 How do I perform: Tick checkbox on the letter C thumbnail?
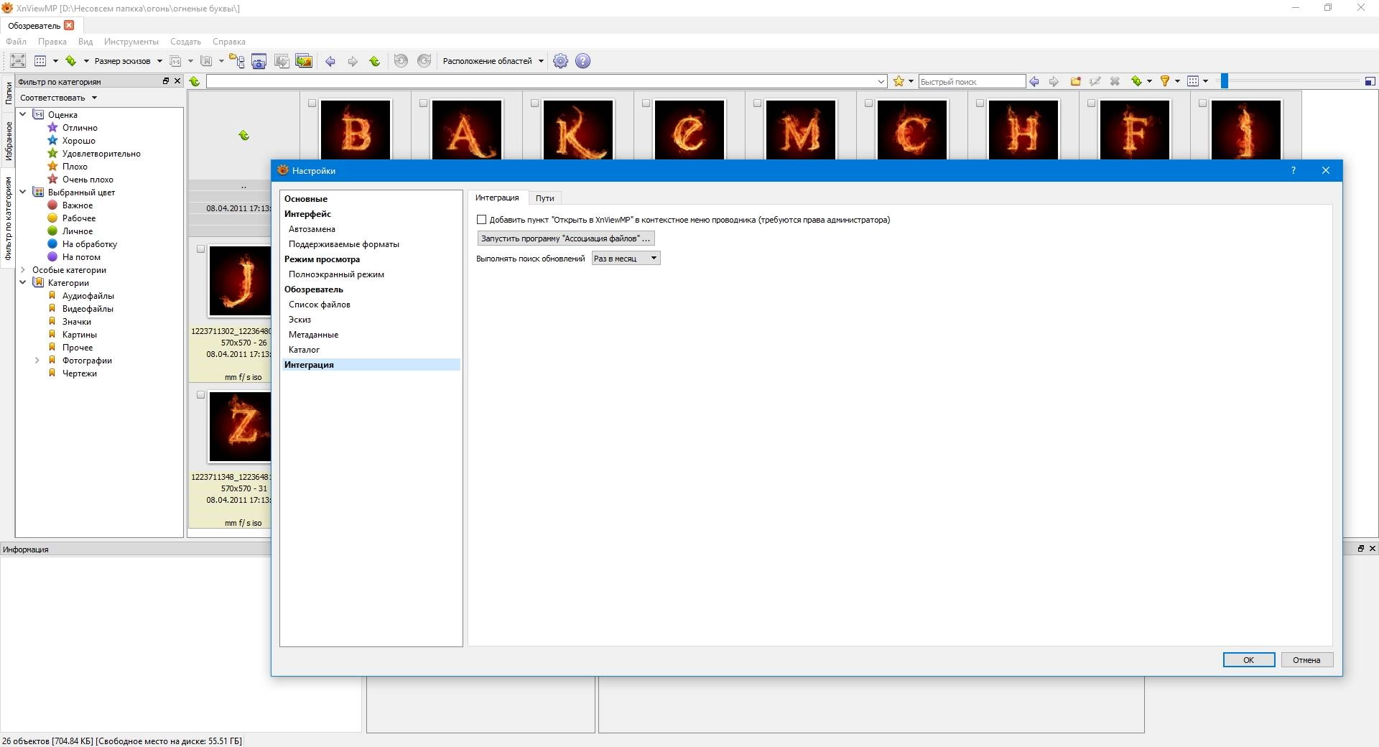pos(868,103)
